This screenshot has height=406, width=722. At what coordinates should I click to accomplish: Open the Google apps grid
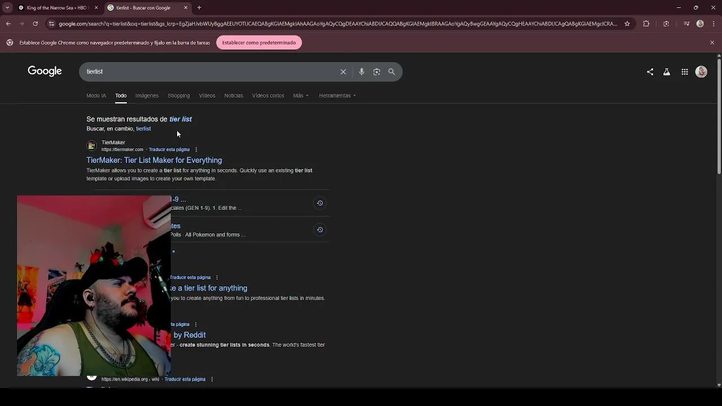pos(684,72)
